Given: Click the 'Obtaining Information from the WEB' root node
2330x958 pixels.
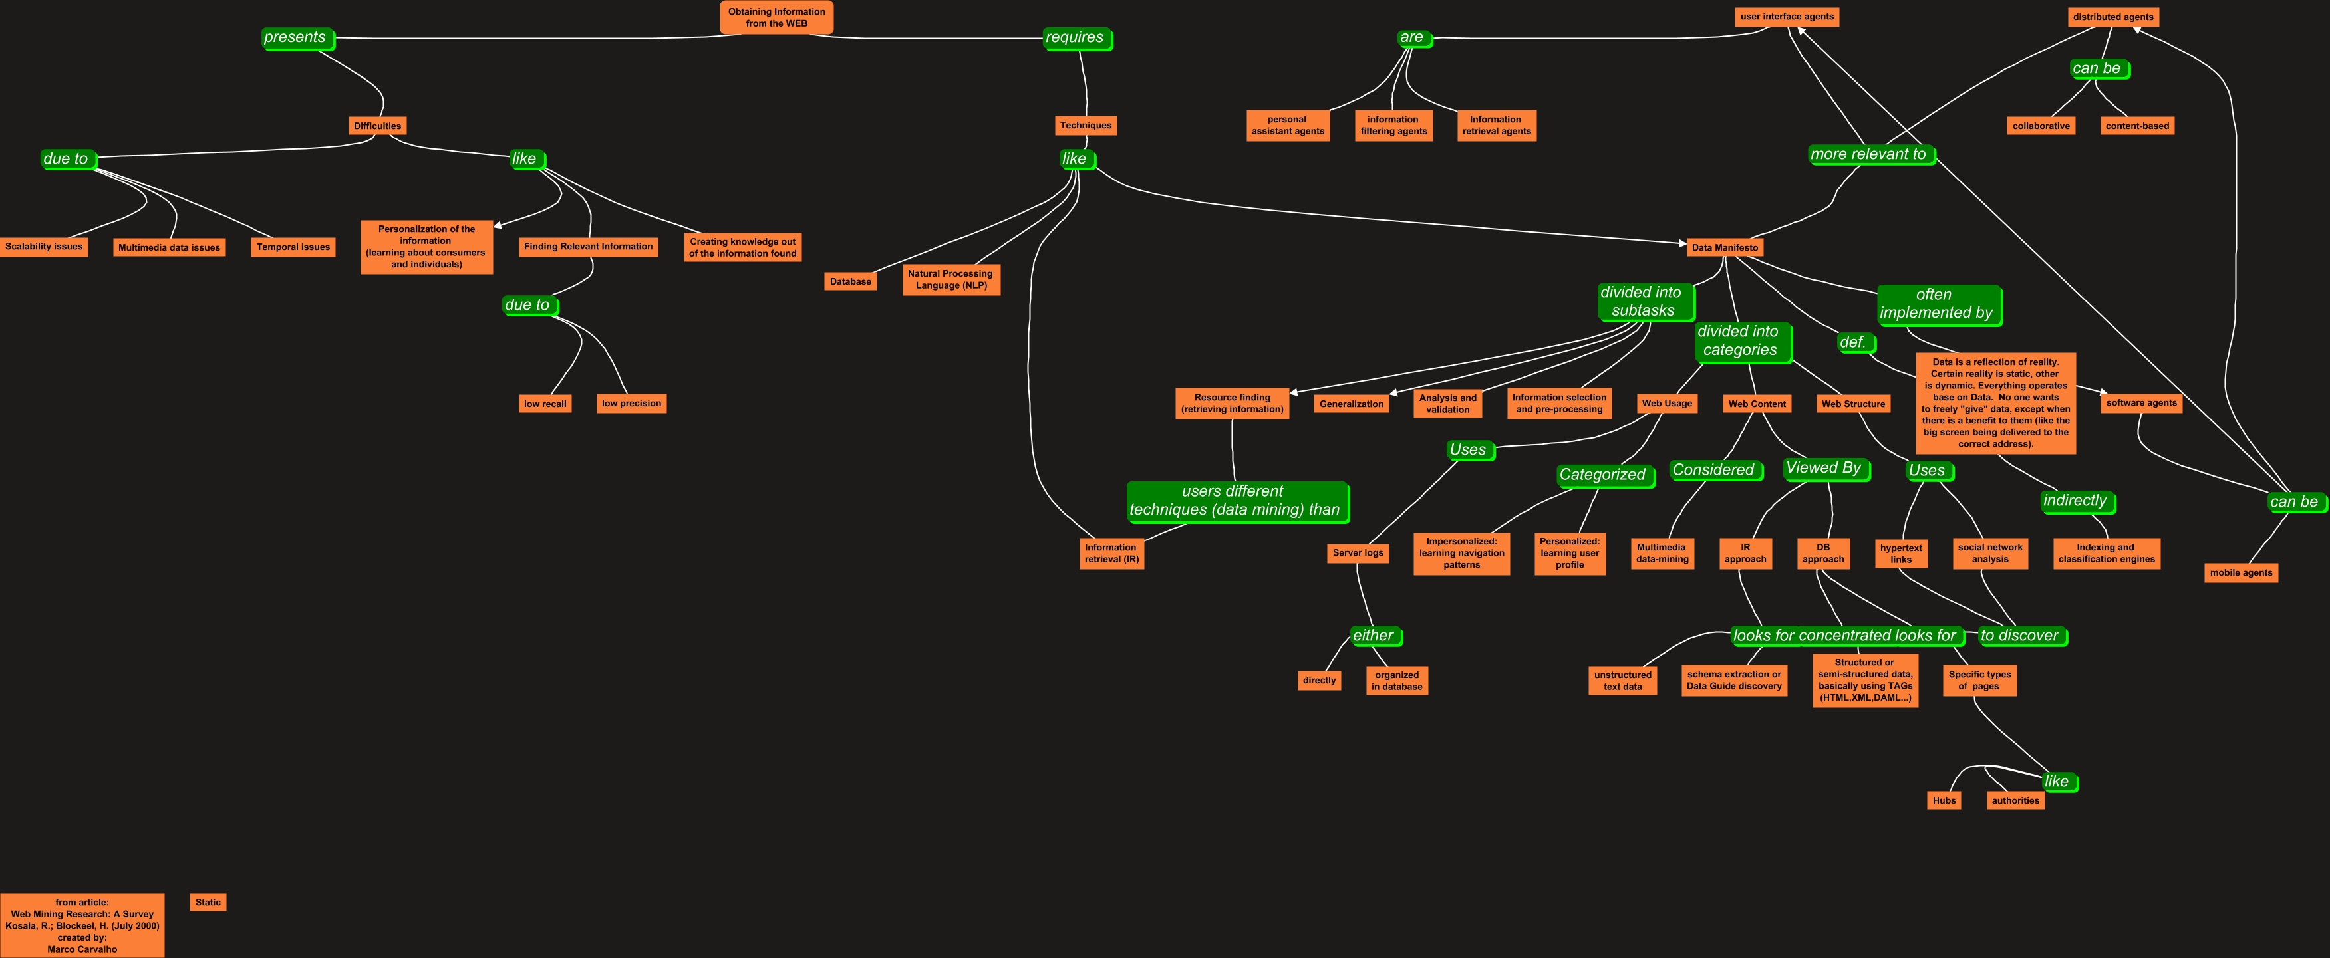Looking at the screenshot, I should tap(776, 17).
